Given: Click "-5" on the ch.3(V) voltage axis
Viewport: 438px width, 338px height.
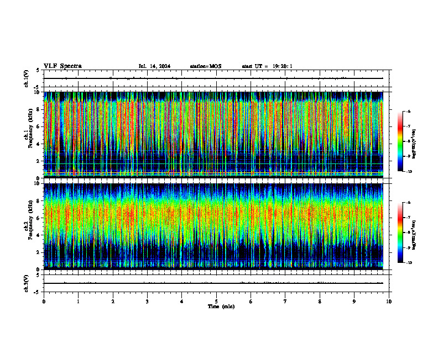Looking at the screenshot, I should (x=37, y=292).
